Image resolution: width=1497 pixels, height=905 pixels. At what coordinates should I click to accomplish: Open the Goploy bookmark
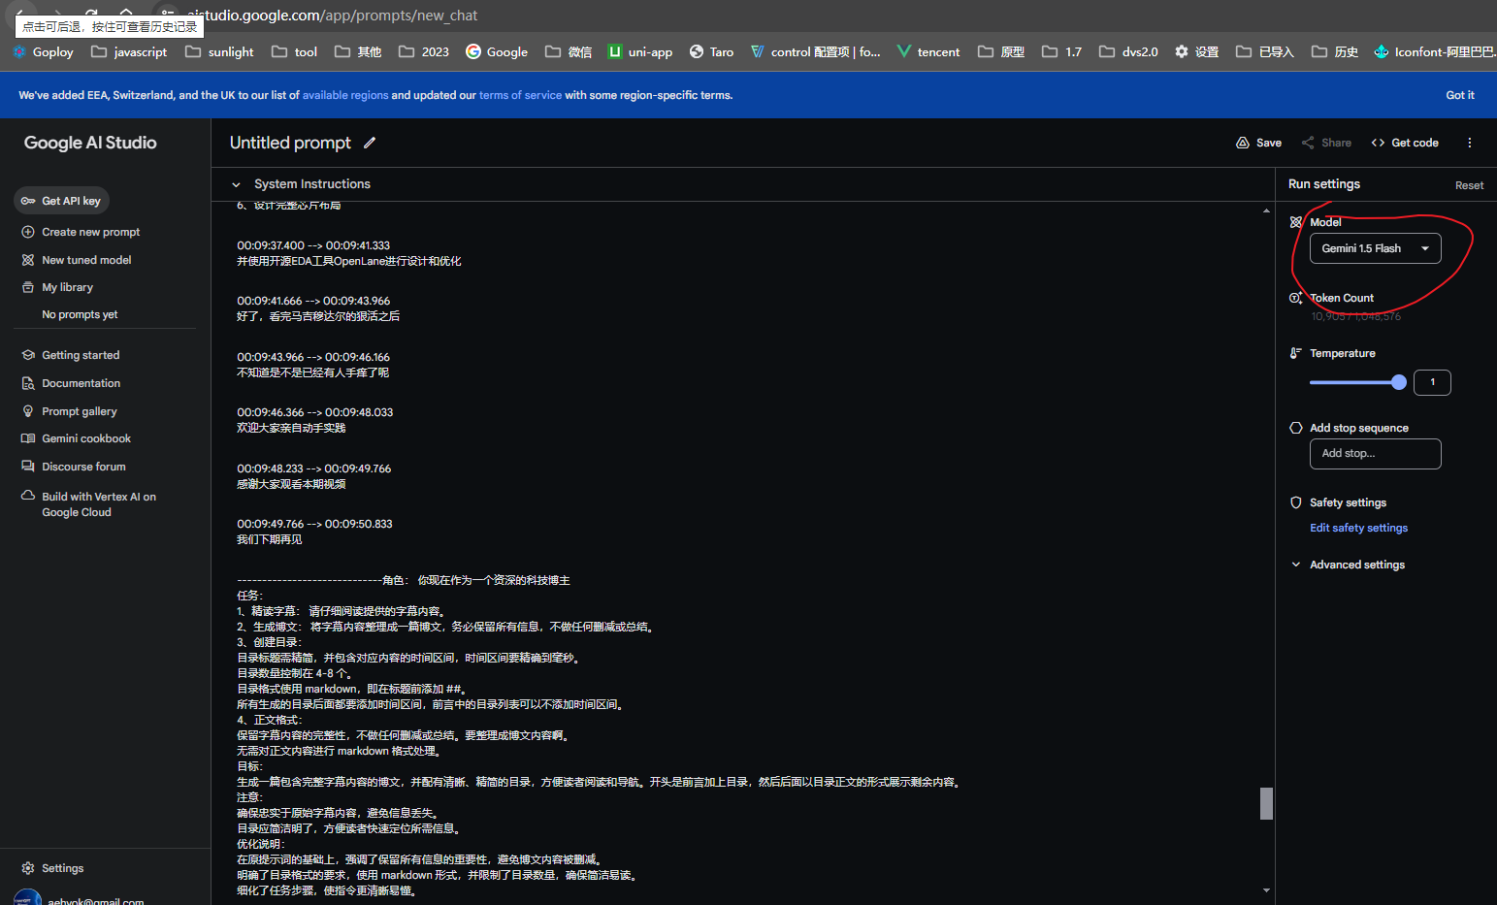point(43,52)
